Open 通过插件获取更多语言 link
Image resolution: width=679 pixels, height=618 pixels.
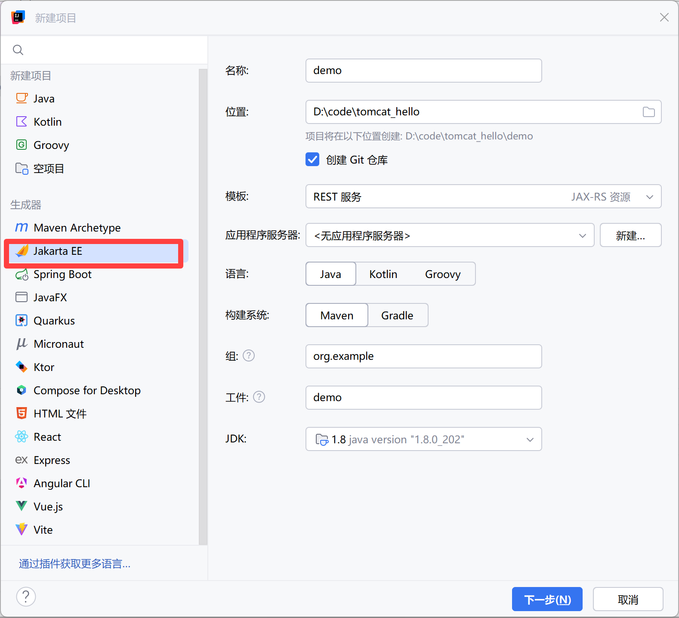(x=75, y=563)
